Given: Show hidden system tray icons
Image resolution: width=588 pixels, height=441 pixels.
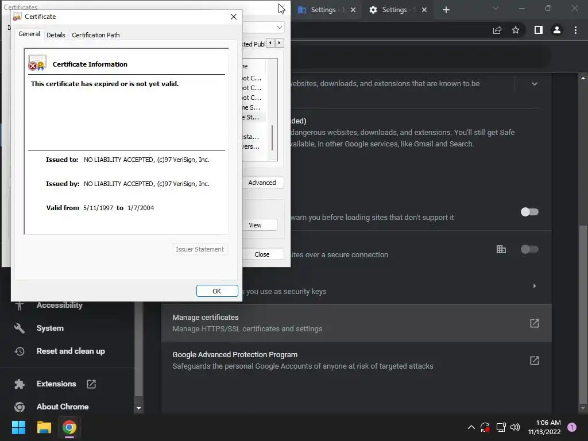Looking at the screenshot, I should click(x=471, y=427).
